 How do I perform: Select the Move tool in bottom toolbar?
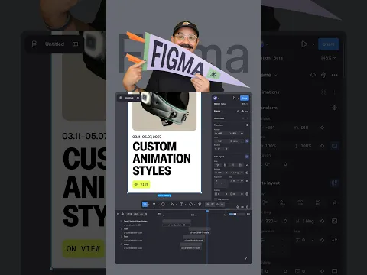point(145,204)
